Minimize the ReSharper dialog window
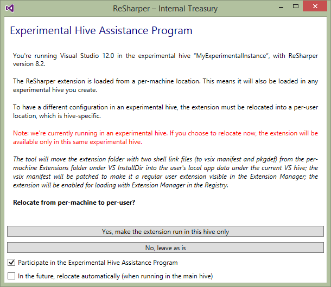 point(281,8)
